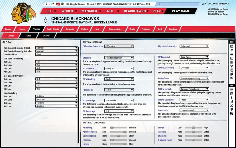Click the globe web browser icon
The image size is (236, 148).
[62, 4]
